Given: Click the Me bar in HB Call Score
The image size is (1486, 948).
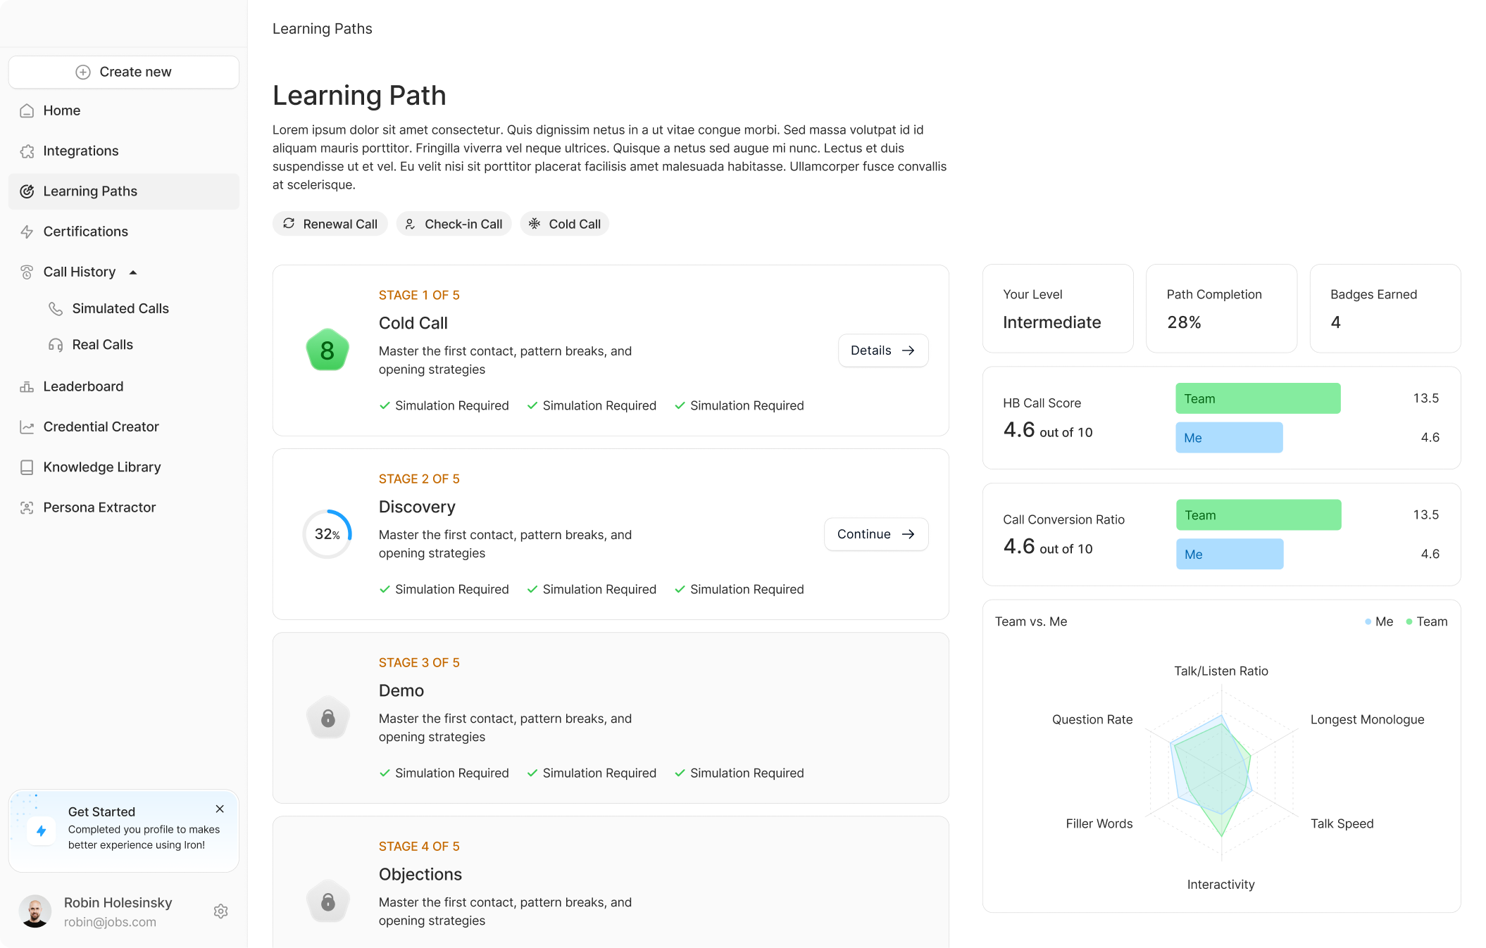Looking at the screenshot, I should [1229, 438].
